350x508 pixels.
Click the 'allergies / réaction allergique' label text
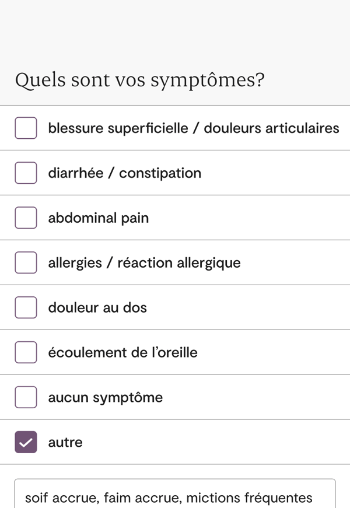pos(144,263)
